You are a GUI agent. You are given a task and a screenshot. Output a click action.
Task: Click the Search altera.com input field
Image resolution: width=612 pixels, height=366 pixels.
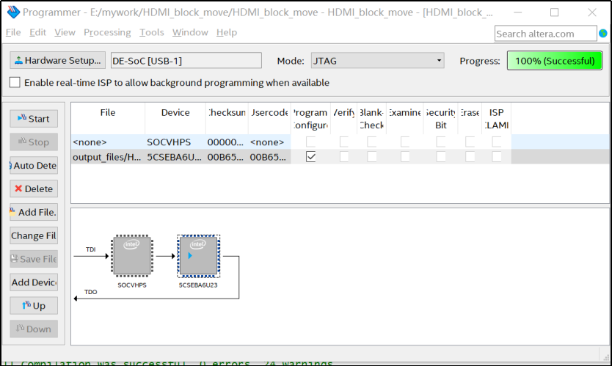point(546,34)
